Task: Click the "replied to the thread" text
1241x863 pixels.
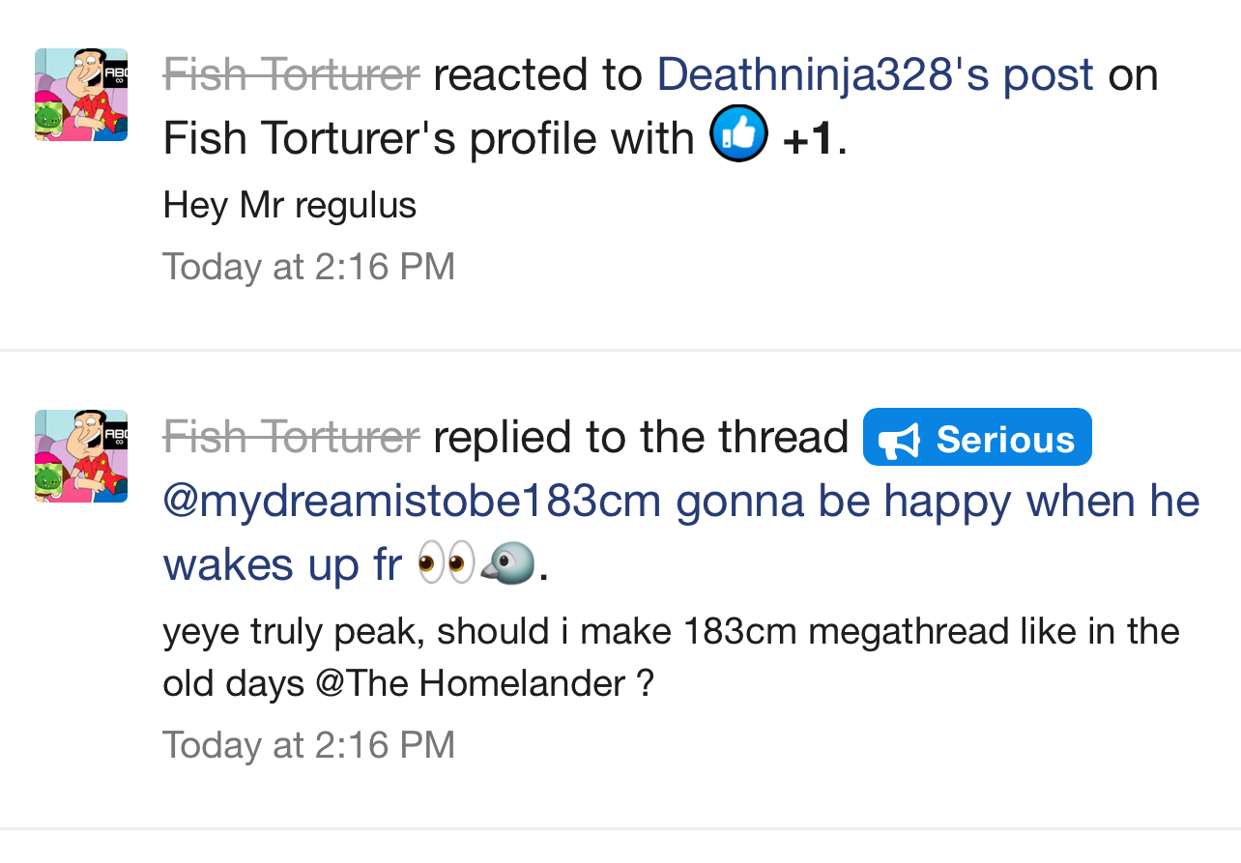Action: coord(640,437)
